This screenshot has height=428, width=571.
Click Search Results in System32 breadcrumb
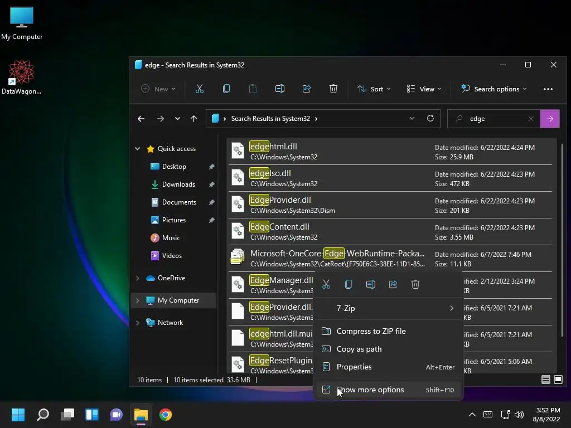click(x=270, y=119)
